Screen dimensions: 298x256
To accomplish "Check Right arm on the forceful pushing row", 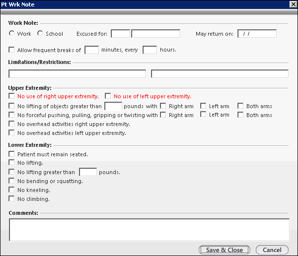I will click(x=163, y=115).
